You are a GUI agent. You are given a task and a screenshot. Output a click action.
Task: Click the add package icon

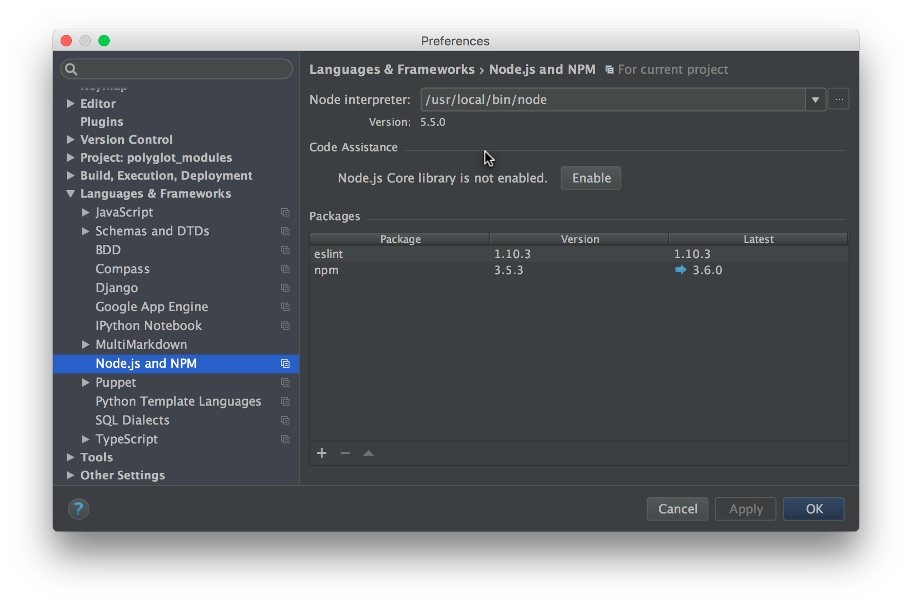322,452
